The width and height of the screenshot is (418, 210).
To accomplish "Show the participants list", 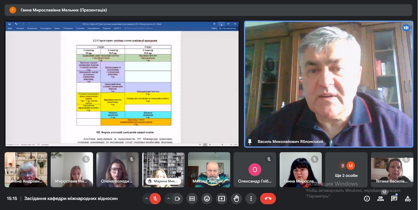I will [380, 199].
